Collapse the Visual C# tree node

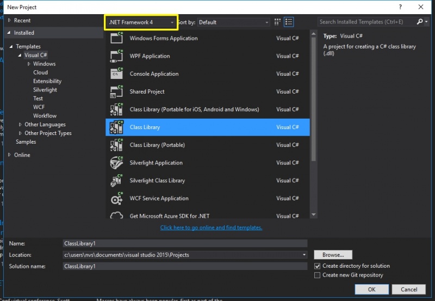tap(20, 55)
